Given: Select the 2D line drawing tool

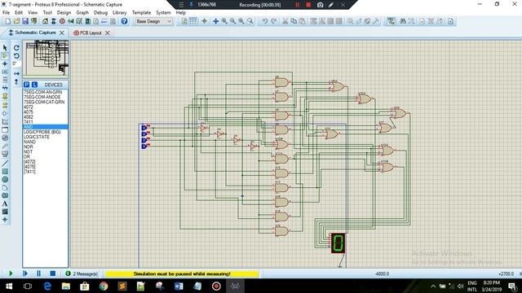Looking at the screenshot, I should tap(5, 163).
